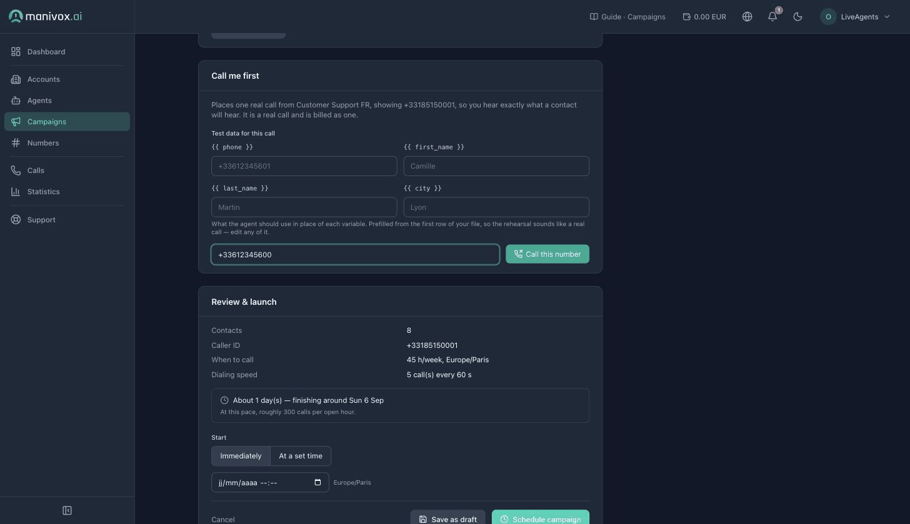Click the Numbers hash icon
Screen dimensions: 910x524
pyautogui.click(x=16, y=143)
